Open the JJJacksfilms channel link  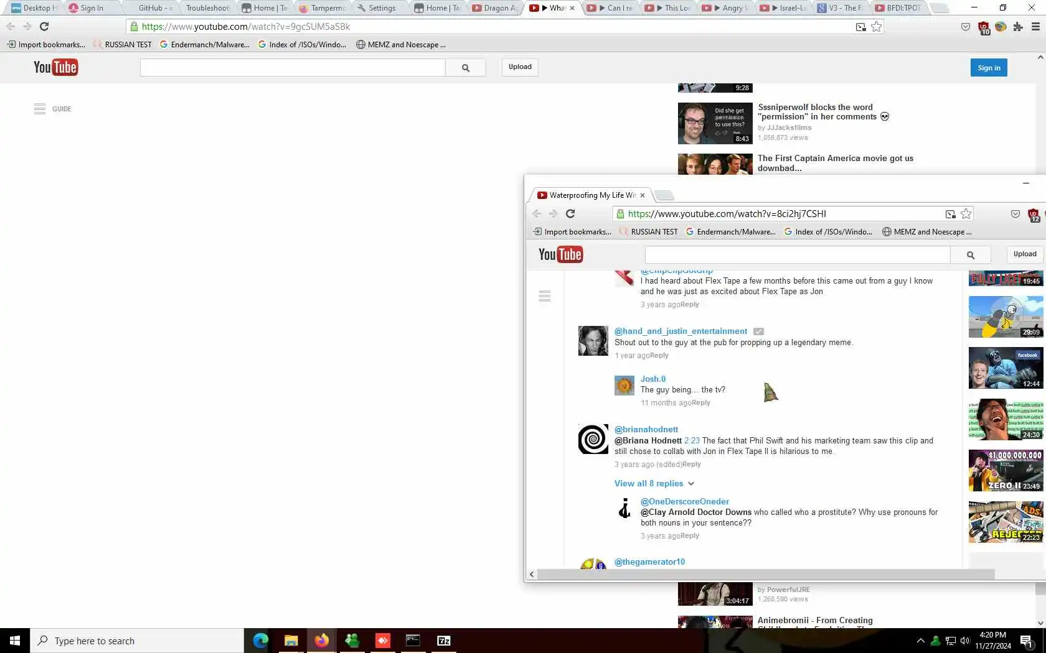point(789,127)
